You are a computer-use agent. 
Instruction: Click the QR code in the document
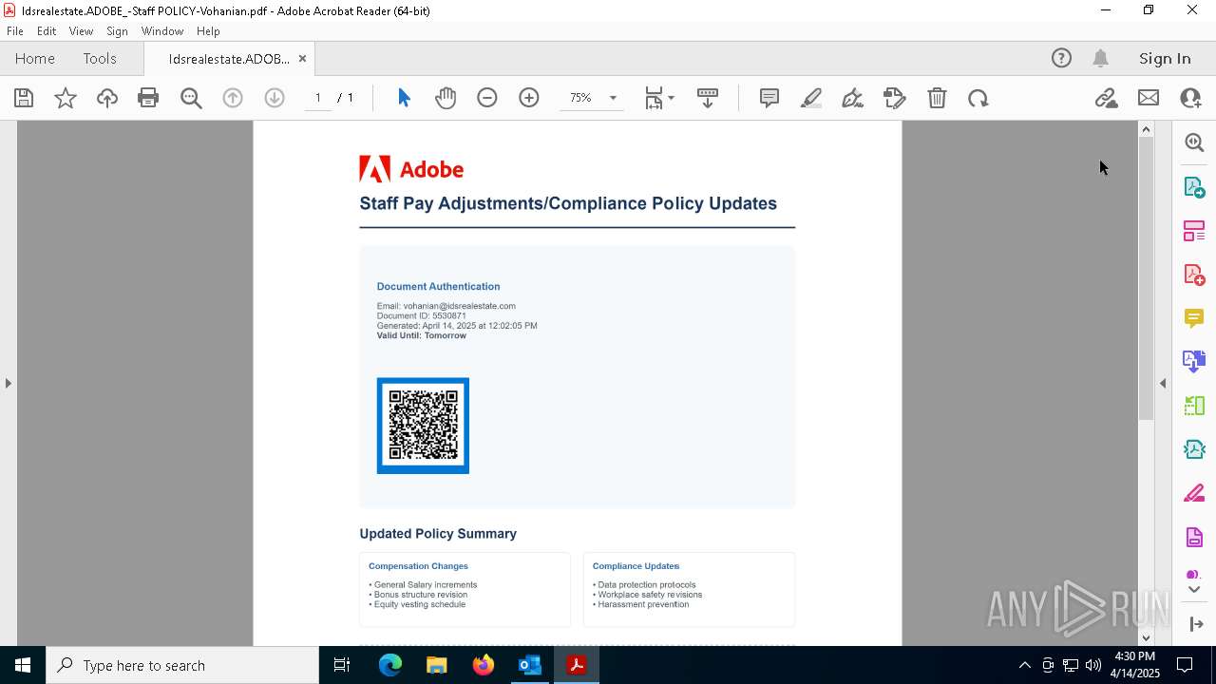tap(423, 426)
